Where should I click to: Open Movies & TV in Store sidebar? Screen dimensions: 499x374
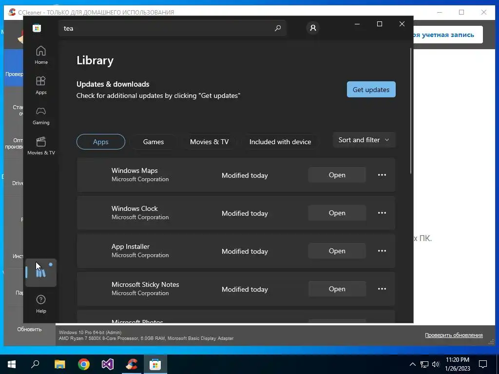pyautogui.click(x=41, y=146)
